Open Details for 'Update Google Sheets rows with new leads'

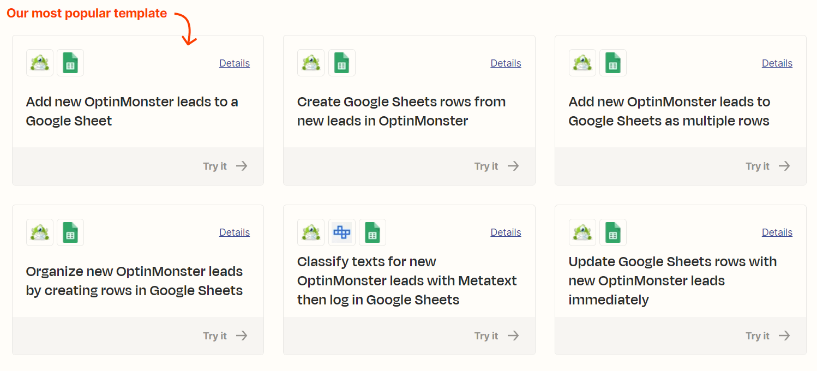point(777,232)
